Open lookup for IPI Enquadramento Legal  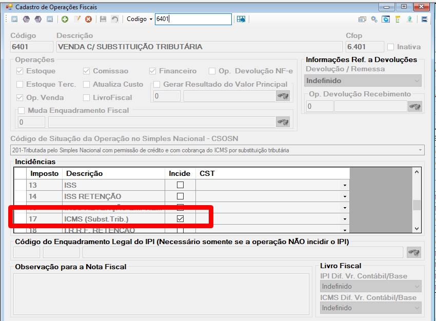[414, 252]
